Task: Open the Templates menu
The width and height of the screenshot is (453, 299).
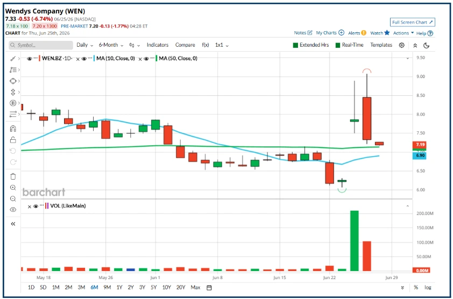Action: (381, 45)
